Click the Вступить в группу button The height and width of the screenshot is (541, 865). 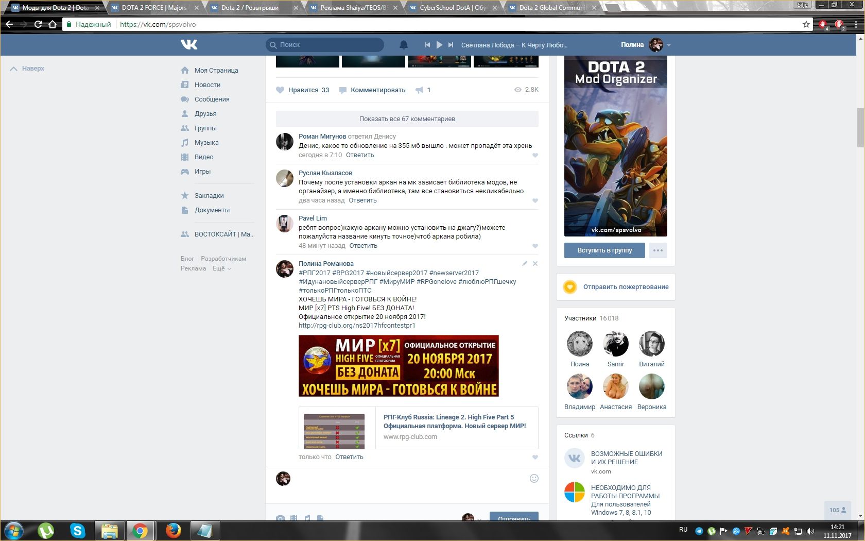tap(604, 250)
